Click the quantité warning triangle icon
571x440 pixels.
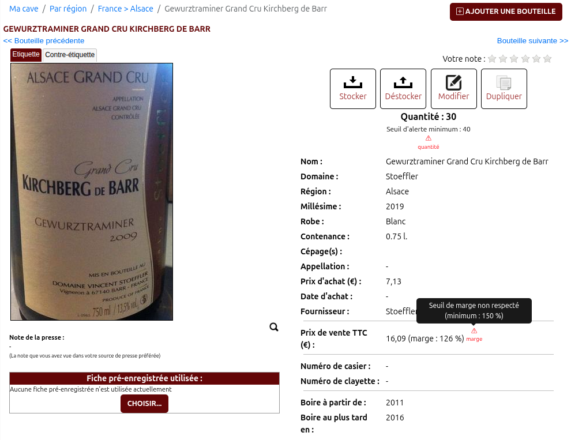(428, 138)
